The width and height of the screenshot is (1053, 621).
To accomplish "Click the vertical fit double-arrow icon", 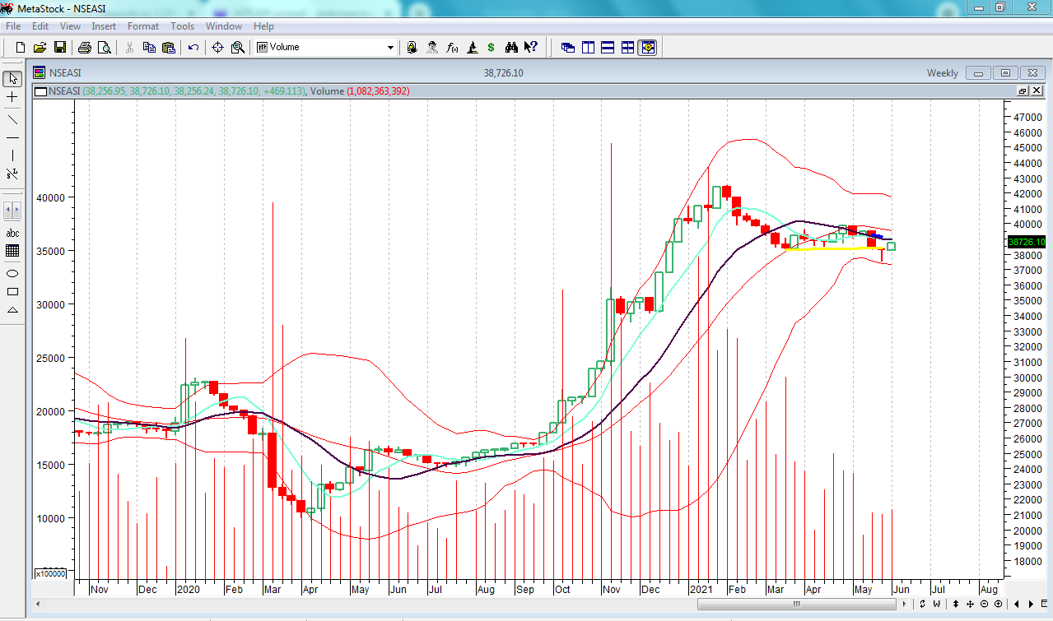I will pos(955,604).
